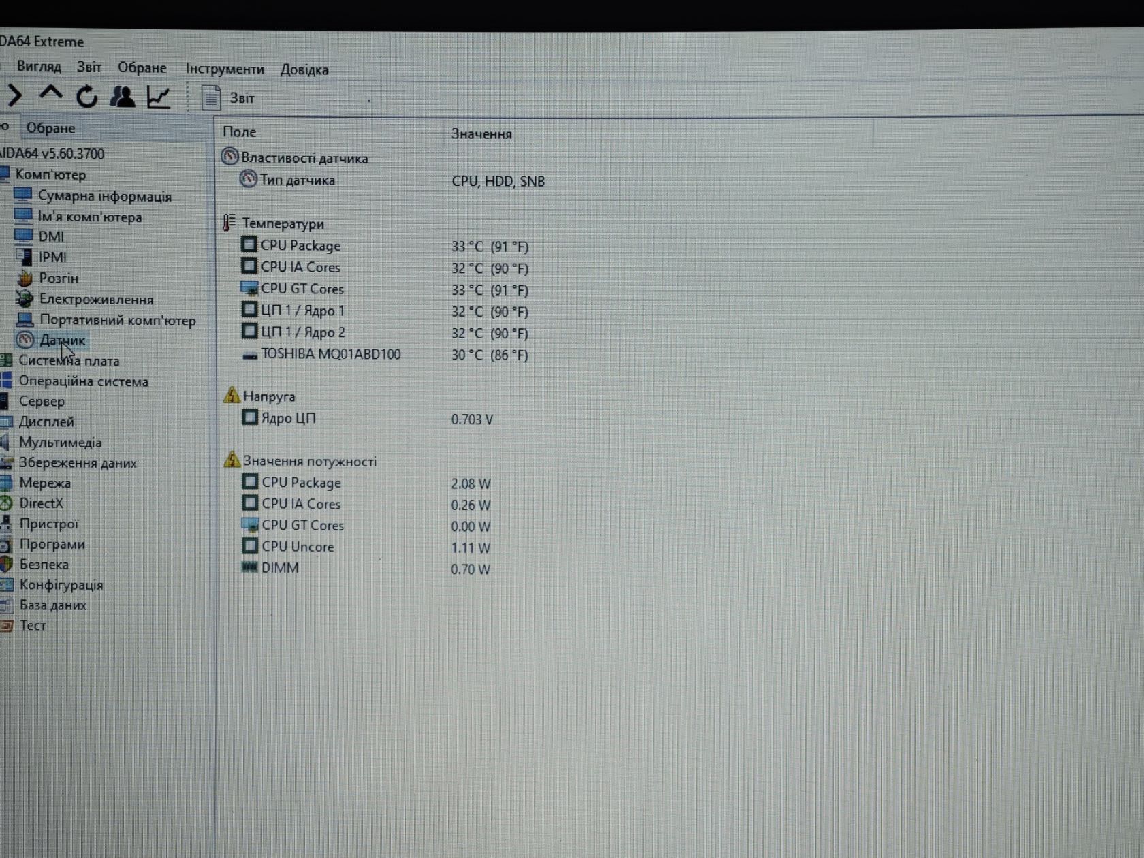Viewport: 1144px width, 858px height.
Task: Open the Мережа category
Action: pos(36,483)
